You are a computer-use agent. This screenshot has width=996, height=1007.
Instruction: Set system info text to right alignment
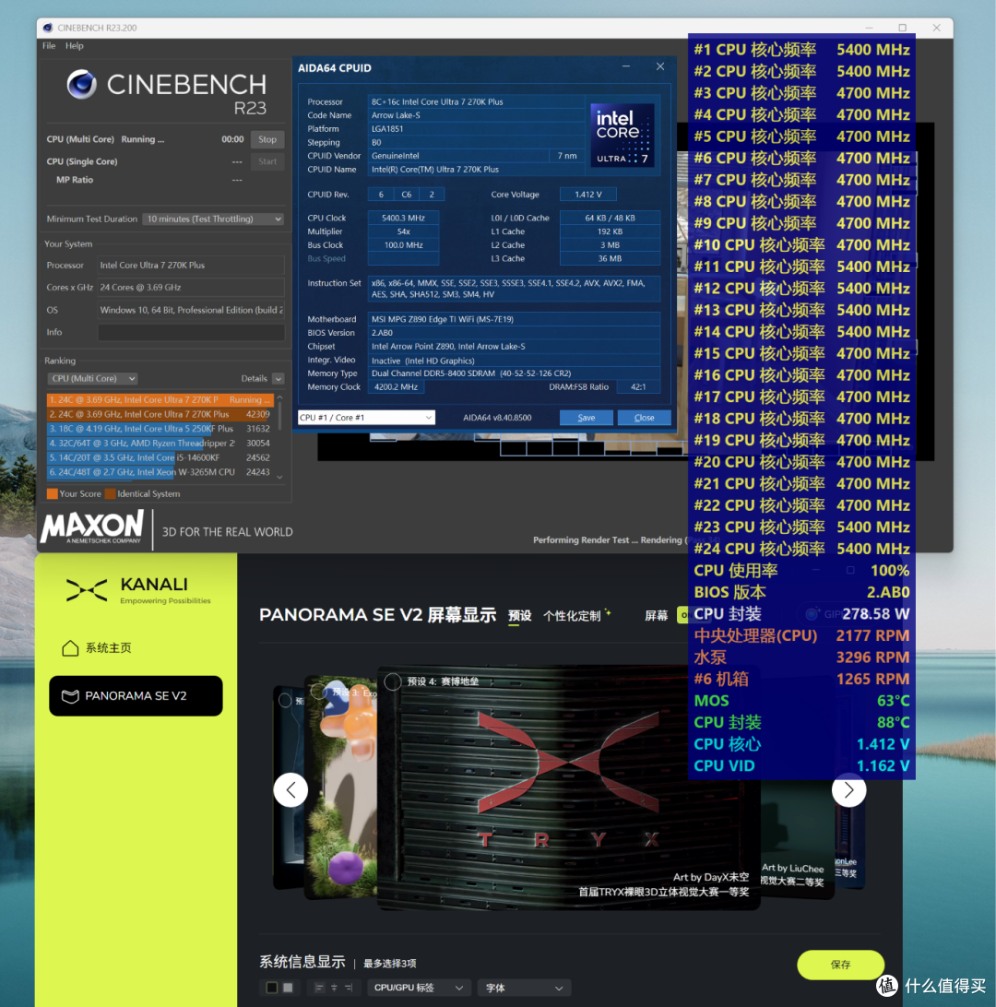click(x=349, y=988)
